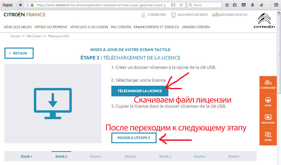Click heading "Mises à jour de votre ecran tactile"

(x=130, y=50)
